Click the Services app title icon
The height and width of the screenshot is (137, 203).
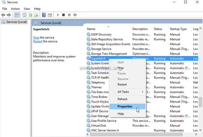[x=4, y=2]
